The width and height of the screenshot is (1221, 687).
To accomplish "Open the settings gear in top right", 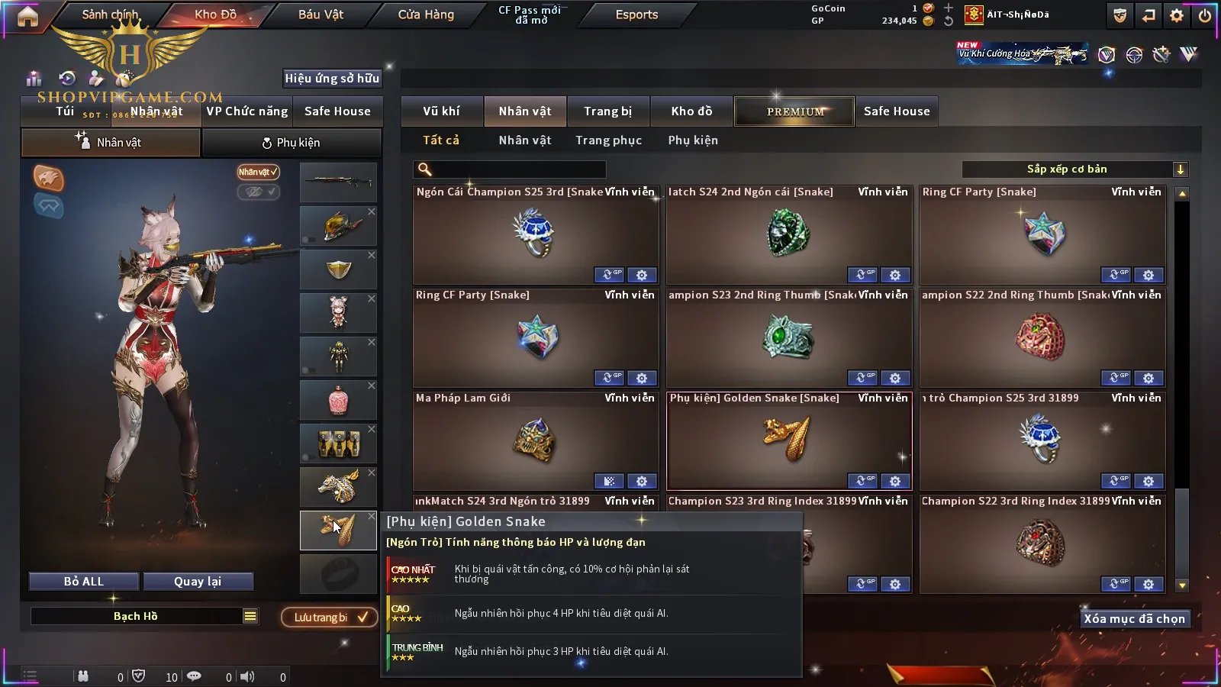I will [1177, 15].
